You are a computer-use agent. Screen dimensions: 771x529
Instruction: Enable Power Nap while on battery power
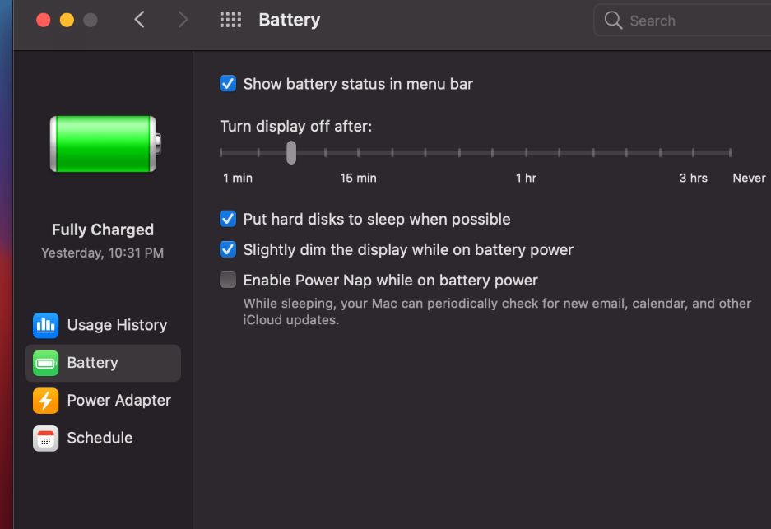[x=228, y=281]
